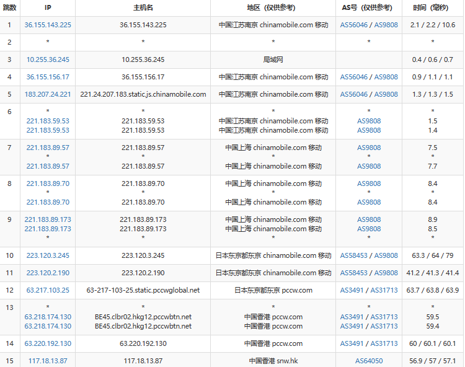Screen dimensions: 465x367
Task: Select the 中国香港 pccw.com region in hop 14
Action: click(x=273, y=343)
